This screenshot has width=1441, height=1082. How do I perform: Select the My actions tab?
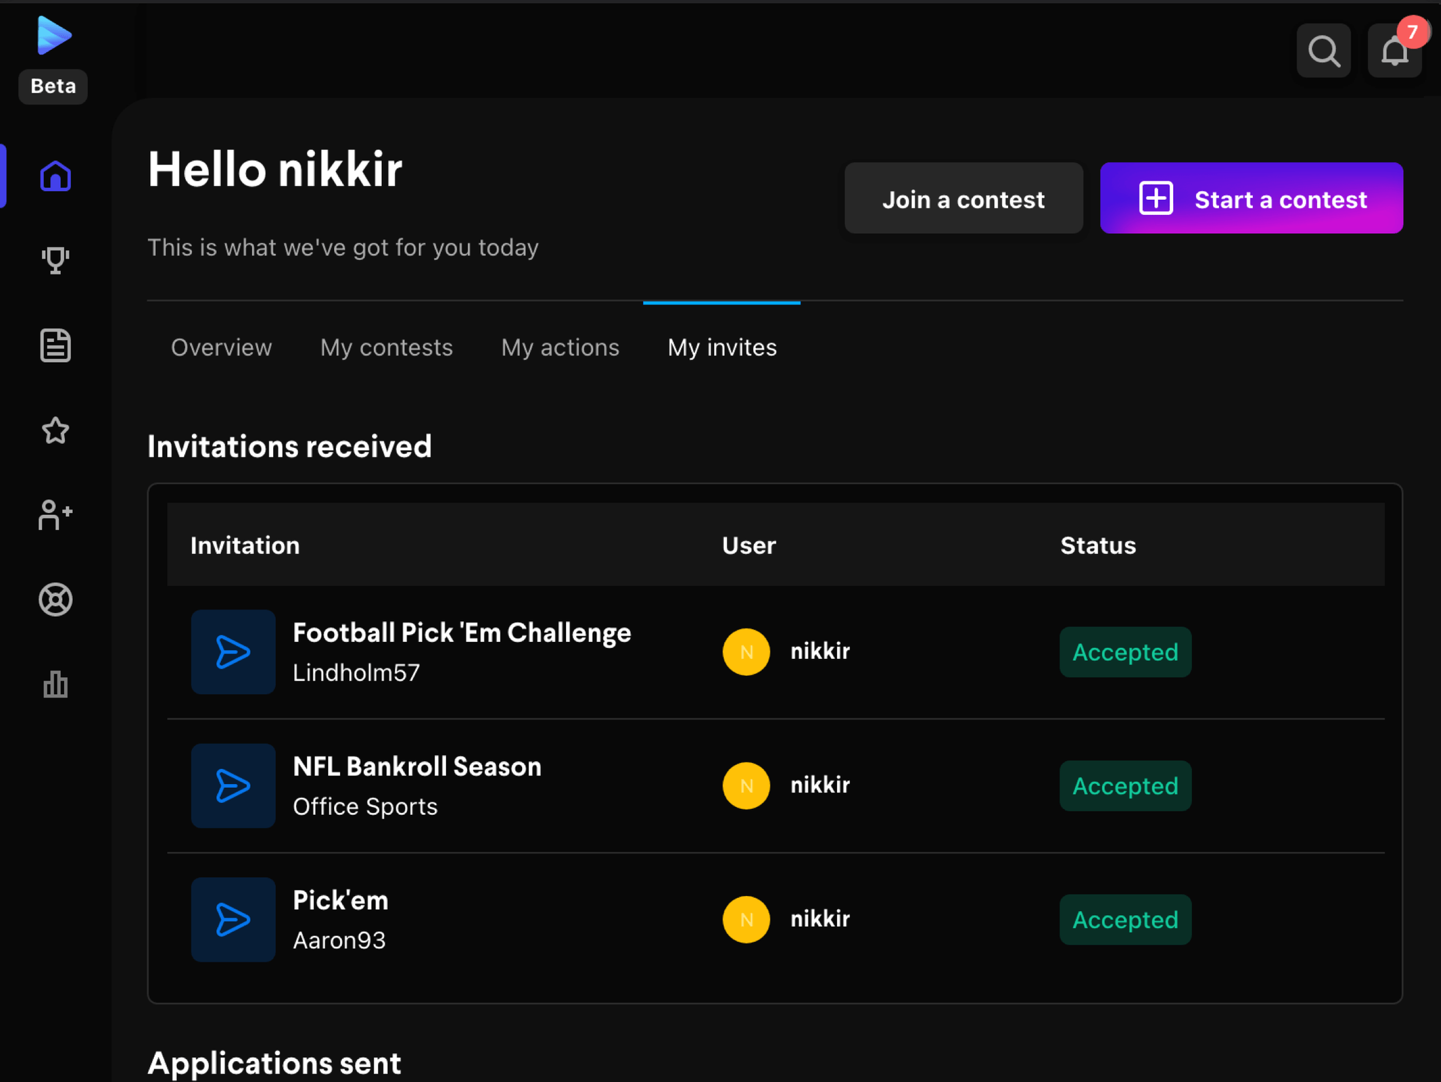point(560,347)
